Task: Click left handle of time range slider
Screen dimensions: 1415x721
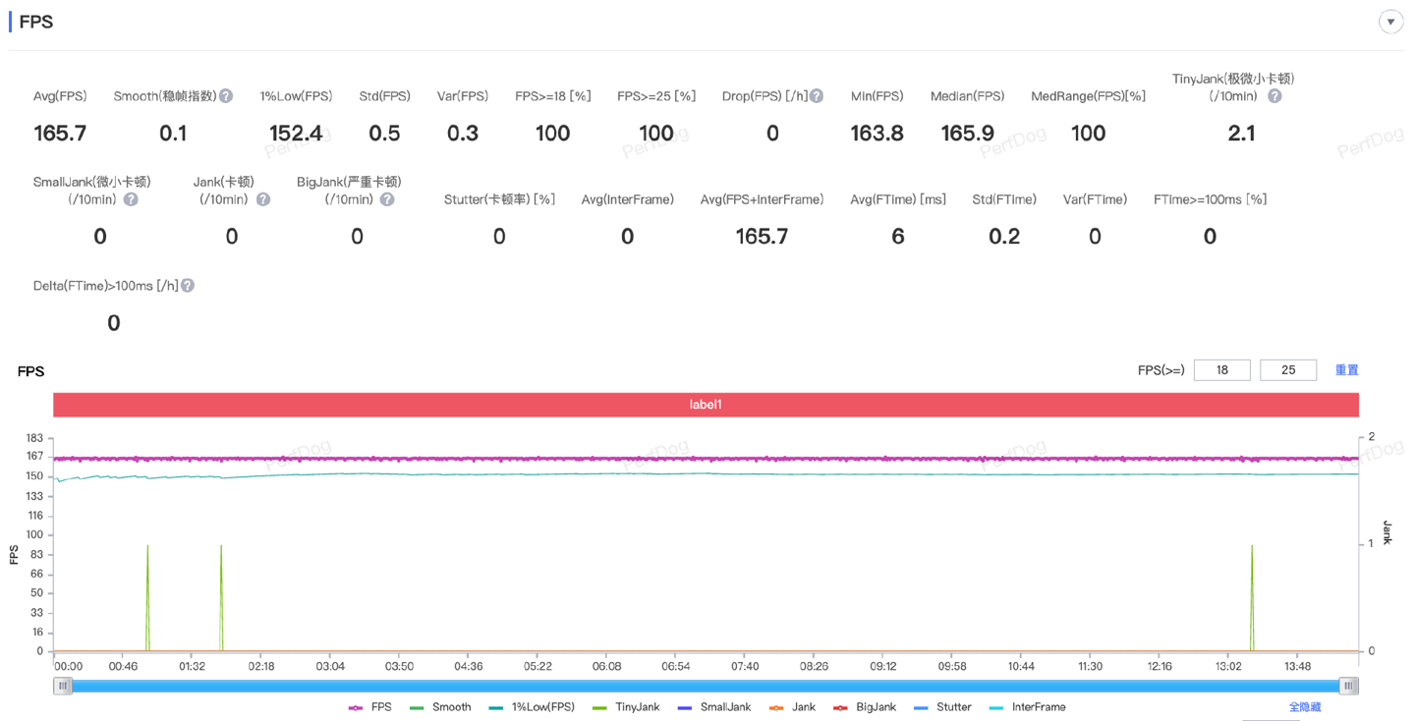Action: pyautogui.click(x=64, y=686)
